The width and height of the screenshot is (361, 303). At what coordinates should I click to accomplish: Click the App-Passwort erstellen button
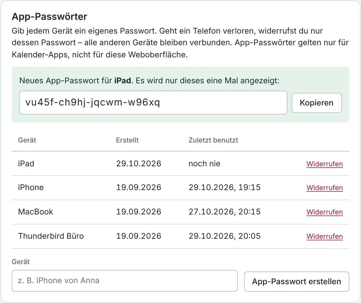(296, 282)
